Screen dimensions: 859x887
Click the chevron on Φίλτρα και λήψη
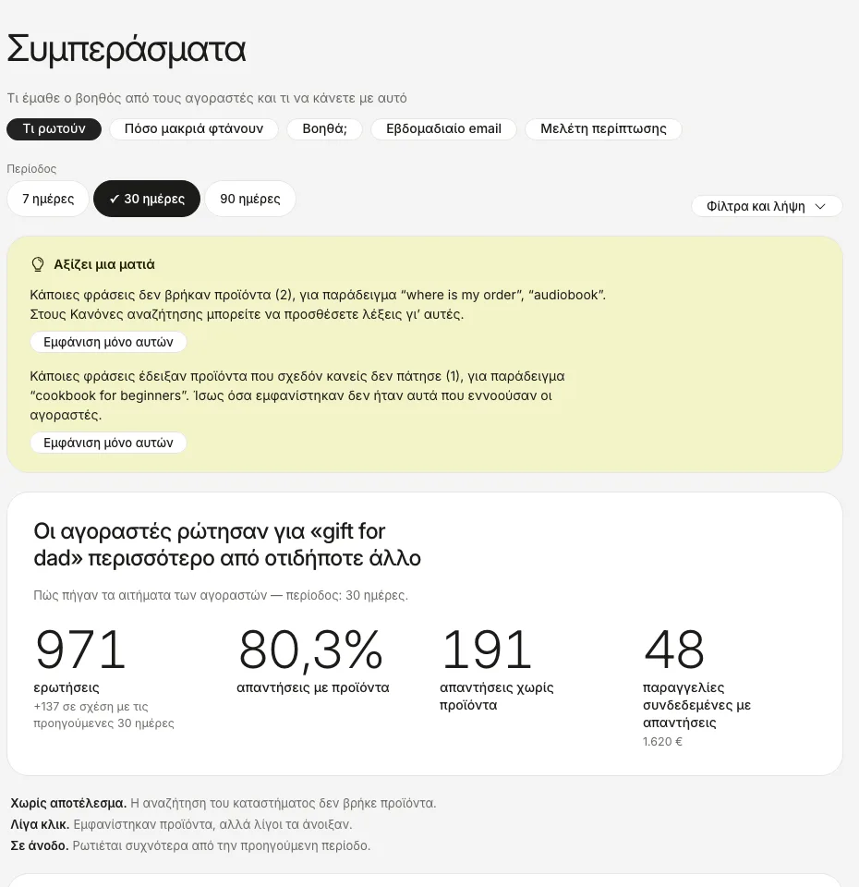(820, 206)
